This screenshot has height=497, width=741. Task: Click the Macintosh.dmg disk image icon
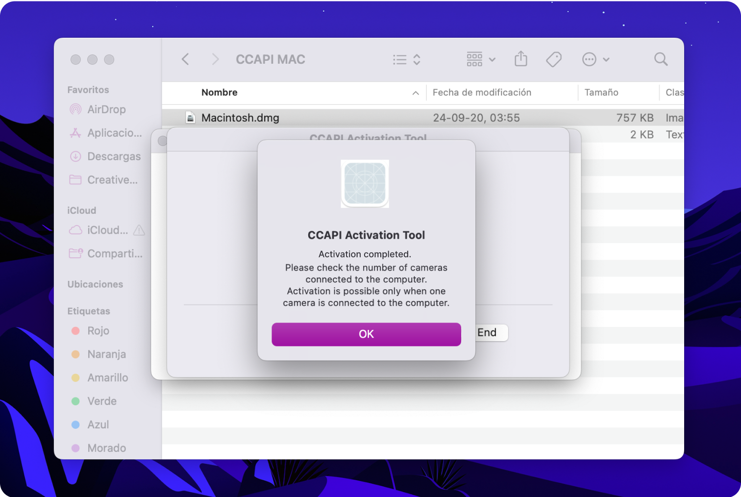(190, 118)
